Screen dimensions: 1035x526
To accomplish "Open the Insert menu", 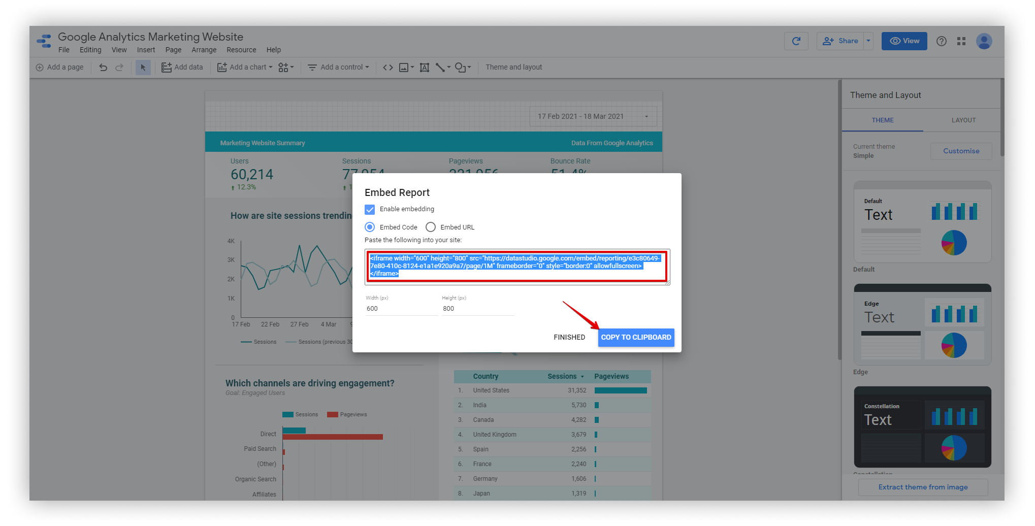I will [x=146, y=50].
